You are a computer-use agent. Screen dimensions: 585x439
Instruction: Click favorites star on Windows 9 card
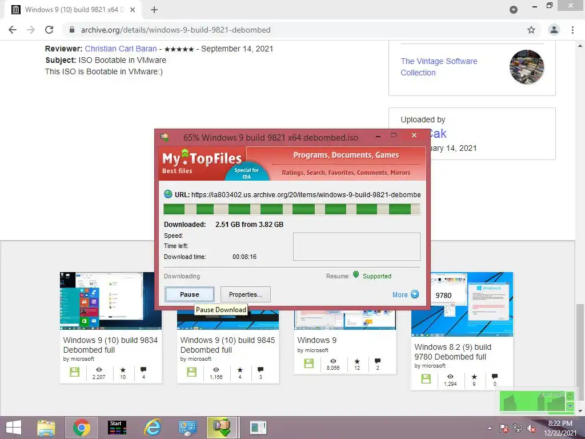357,361
